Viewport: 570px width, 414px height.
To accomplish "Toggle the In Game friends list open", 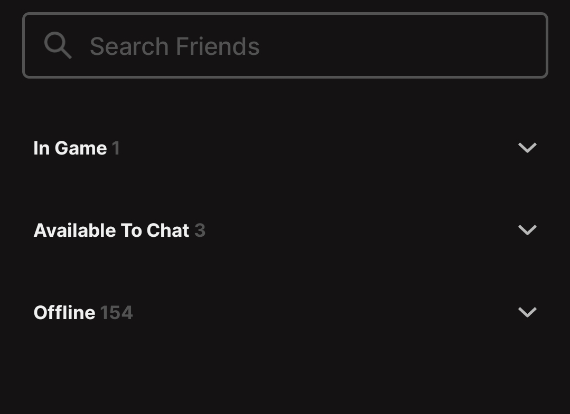I will pyautogui.click(x=527, y=148).
